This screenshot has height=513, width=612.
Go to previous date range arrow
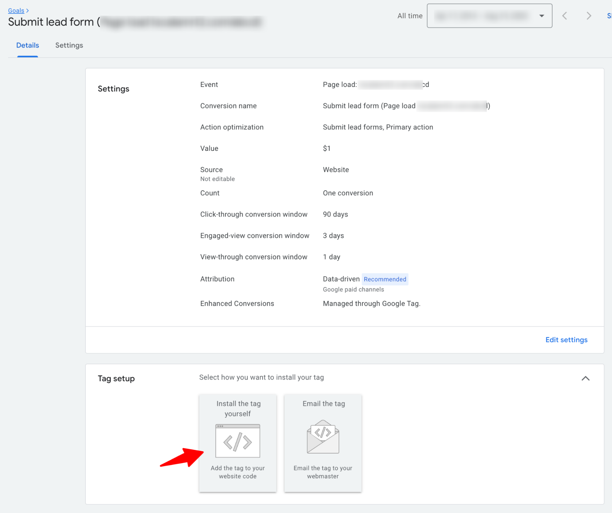pos(565,16)
